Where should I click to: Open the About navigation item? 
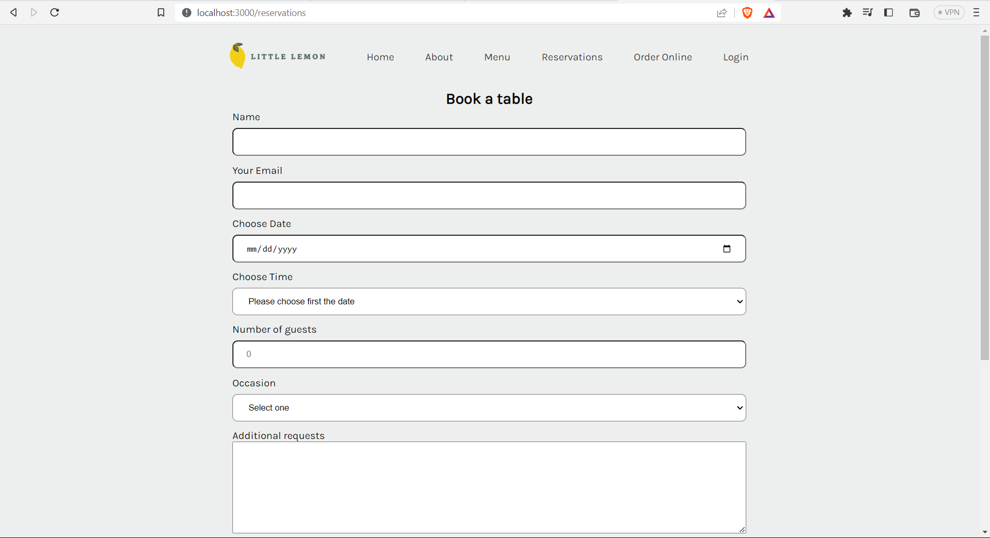[x=439, y=57]
